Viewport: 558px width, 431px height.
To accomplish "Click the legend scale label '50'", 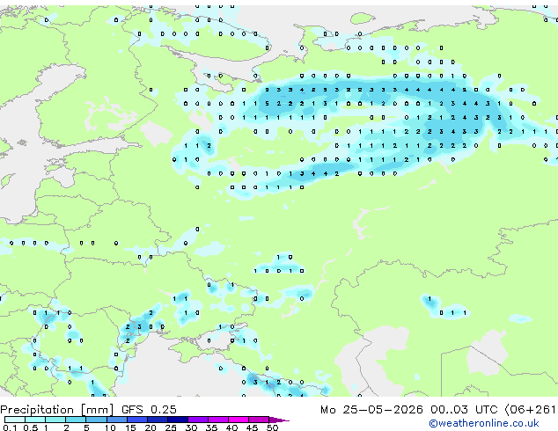I will click(x=272, y=427).
